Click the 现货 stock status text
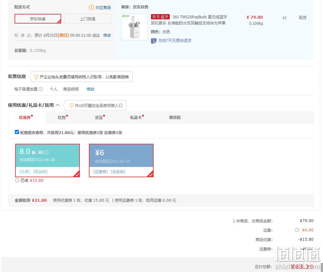 pyautogui.click(x=303, y=17)
